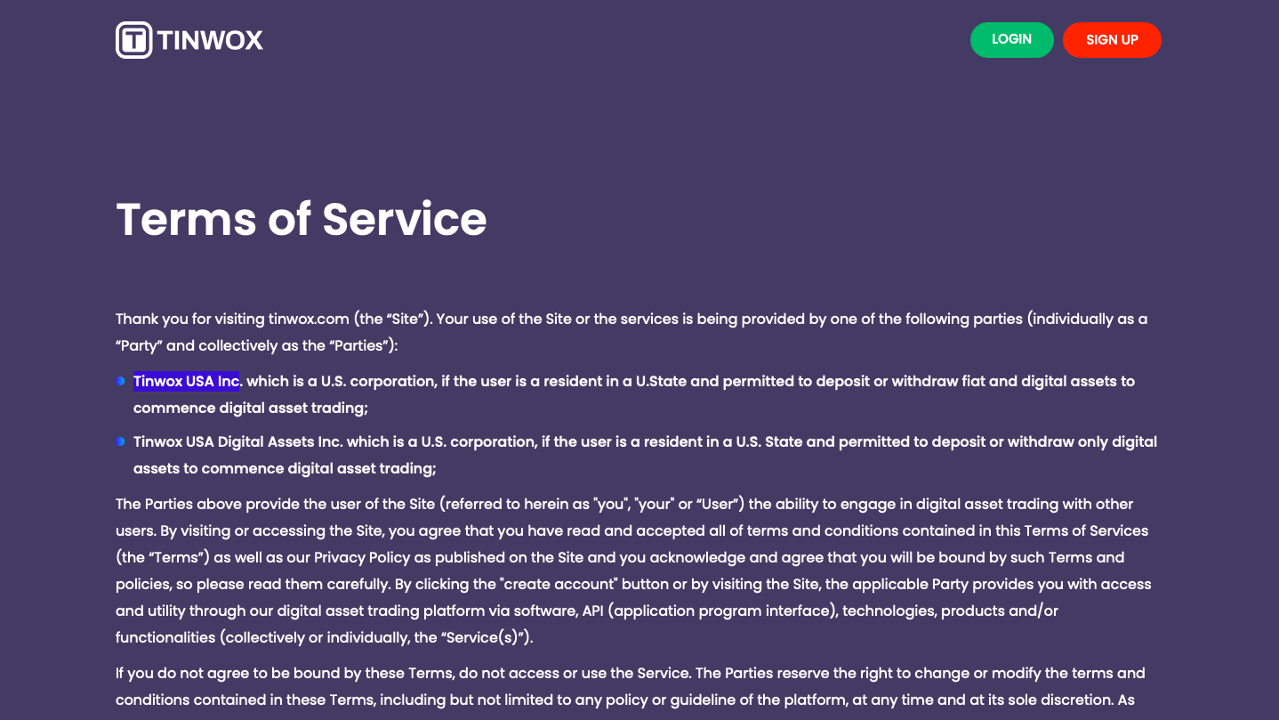1279x720 pixels.
Task: Click the word U.State in the first bullet
Action: (661, 381)
